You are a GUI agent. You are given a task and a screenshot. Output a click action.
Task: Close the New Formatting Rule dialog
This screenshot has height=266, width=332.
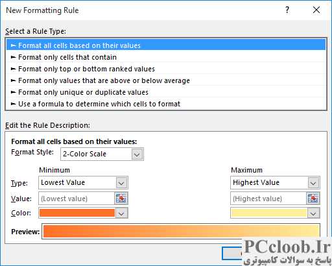(x=316, y=10)
